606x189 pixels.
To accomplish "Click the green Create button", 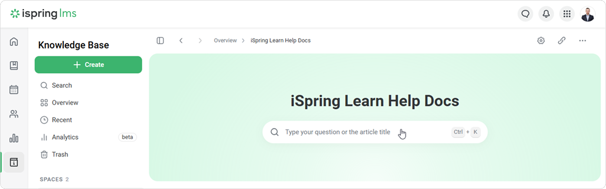I will pos(88,65).
